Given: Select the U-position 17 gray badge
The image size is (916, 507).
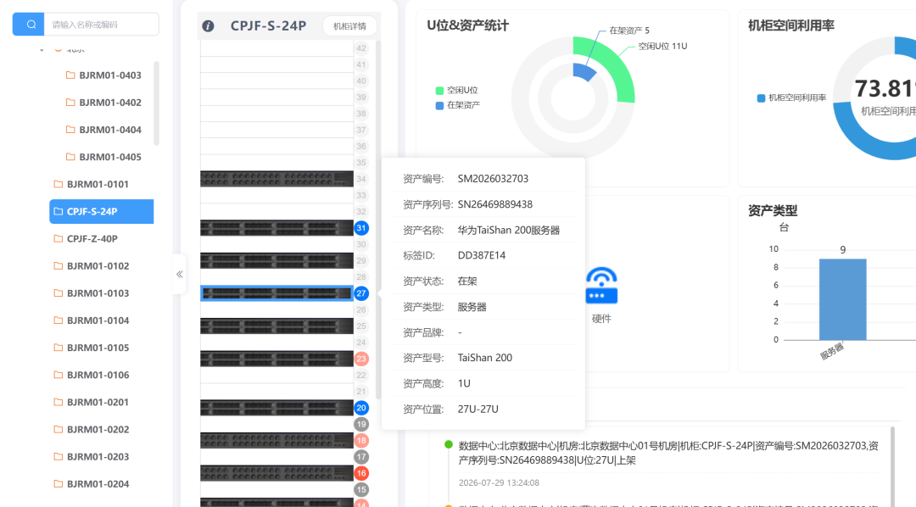Looking at the screenshot, I should click(361, 457).
